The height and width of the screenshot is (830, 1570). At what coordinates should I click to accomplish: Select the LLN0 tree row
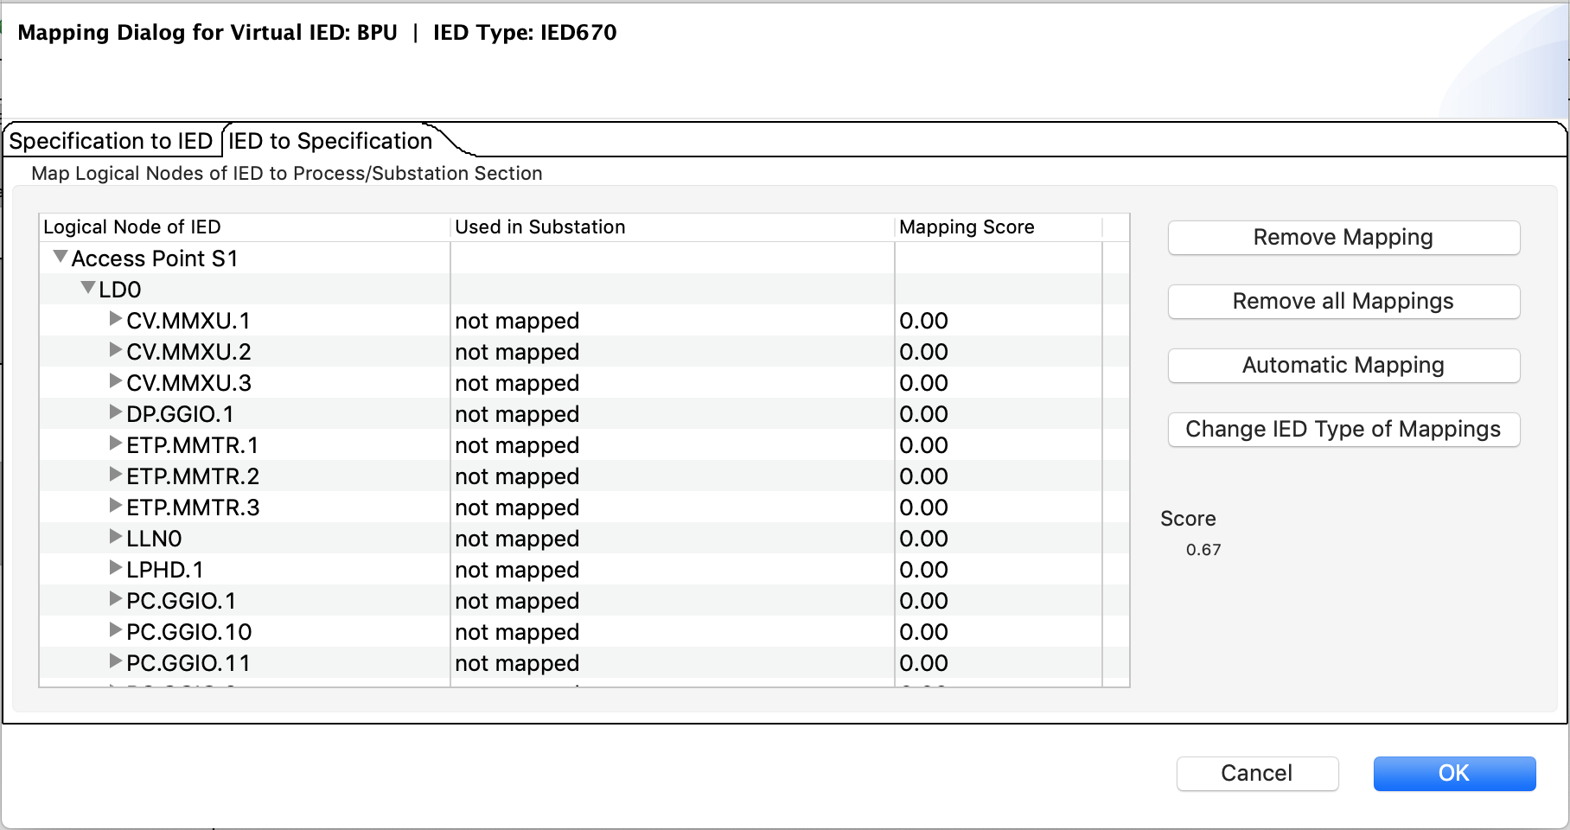pyautogui.click(x=154, y=539)
